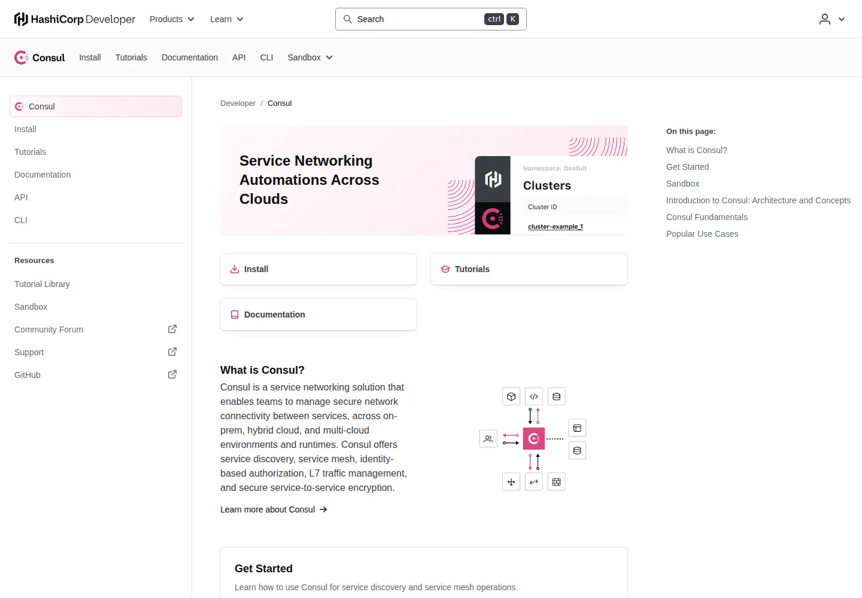Click download icon on Install card
The image size is (862, 598).
(x=235, y=269)
